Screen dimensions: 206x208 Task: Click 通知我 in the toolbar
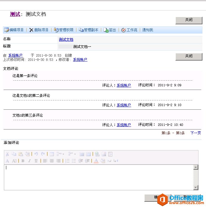(x=148, y=30)
